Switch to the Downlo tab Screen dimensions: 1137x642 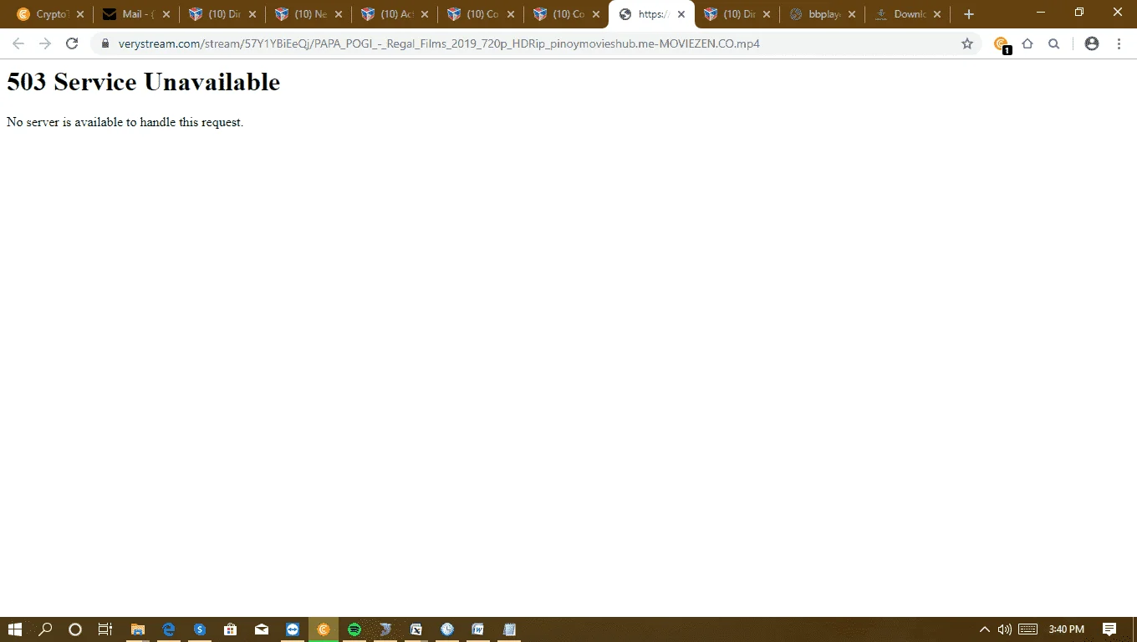pos(910,14)
